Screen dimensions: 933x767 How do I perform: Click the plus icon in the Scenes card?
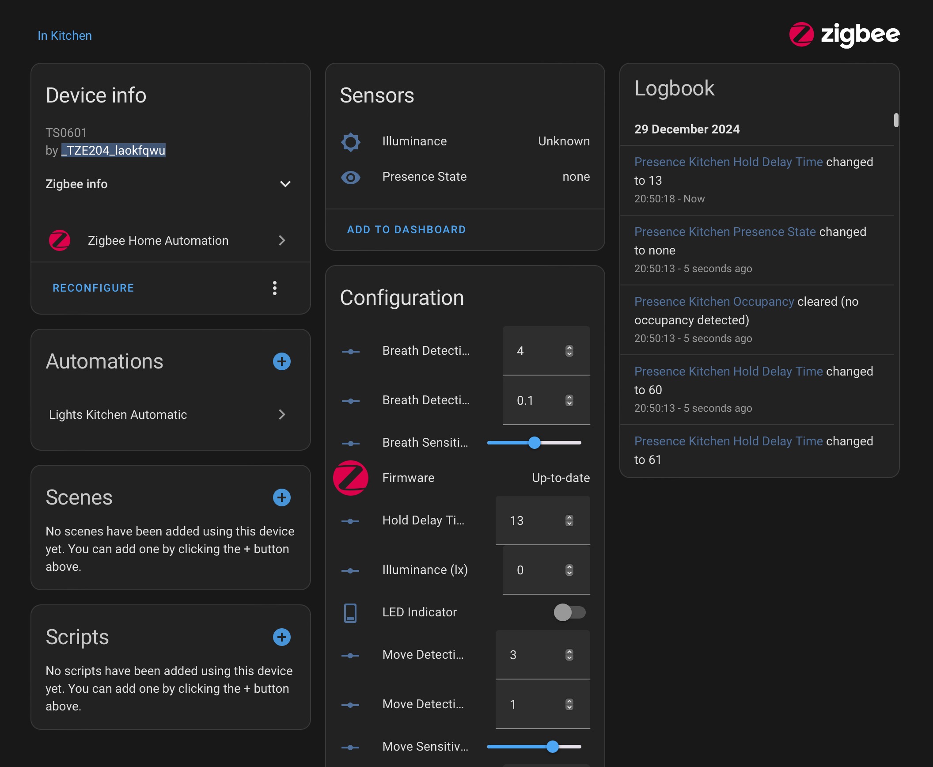[x=281, y=497]
